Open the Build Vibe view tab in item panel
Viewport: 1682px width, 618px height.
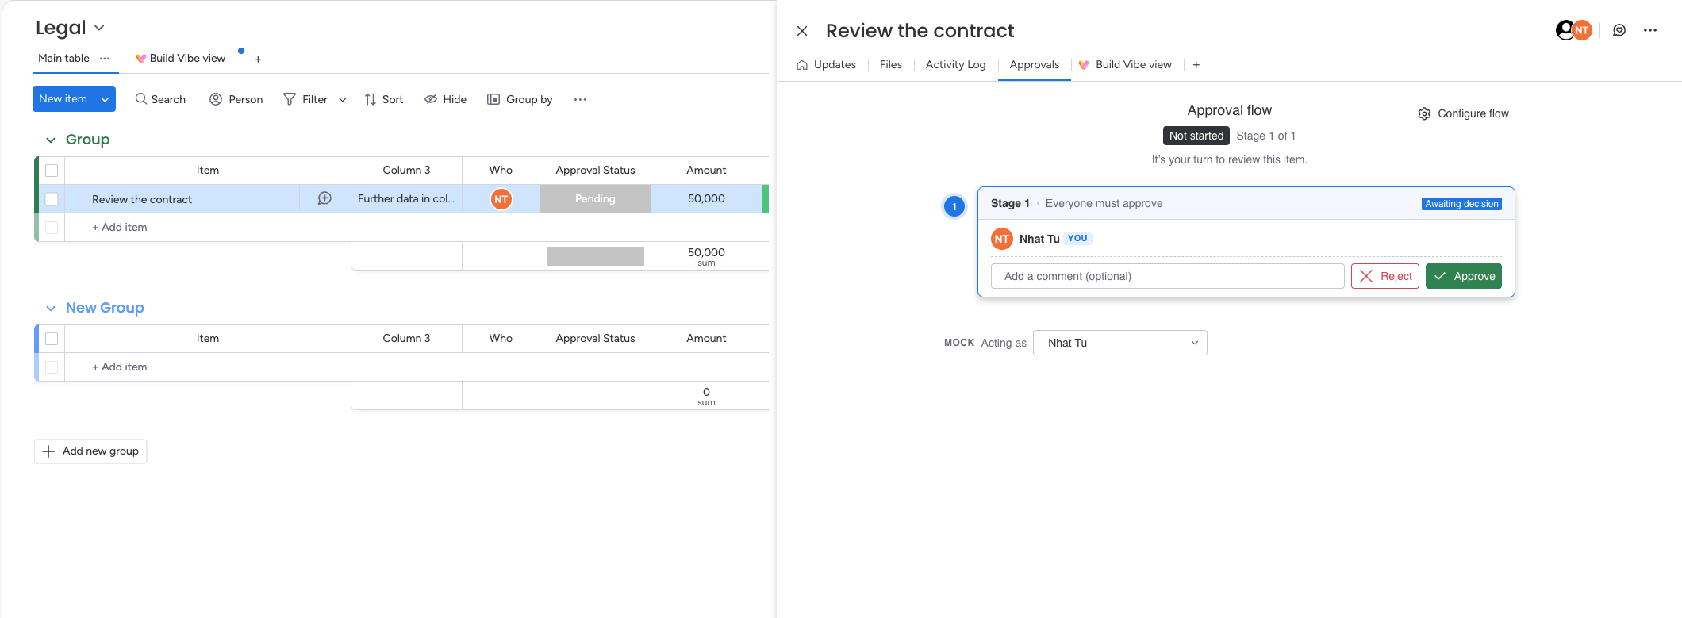[x=1125, y=65]
